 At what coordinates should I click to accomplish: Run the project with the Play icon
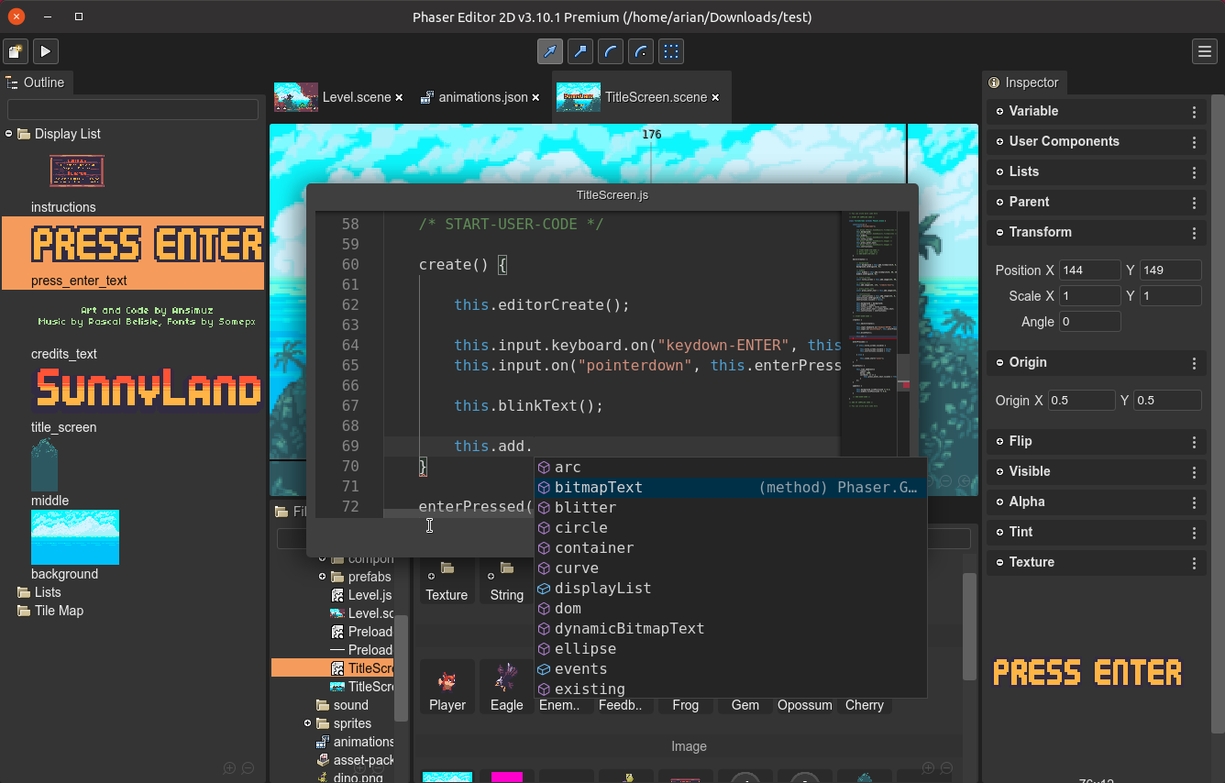(45, 51)
